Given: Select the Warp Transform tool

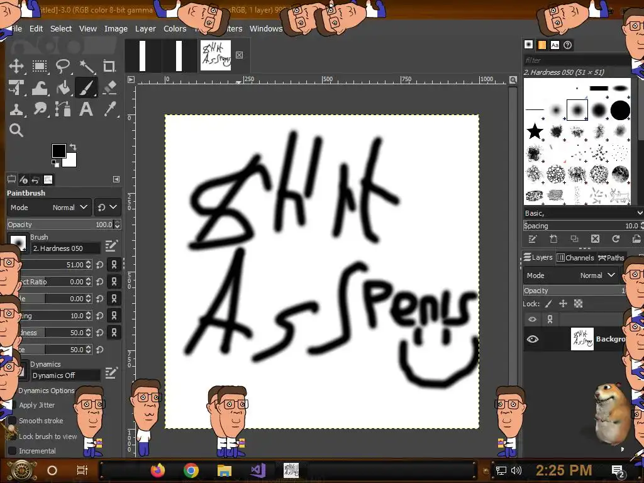Looking at the screenshot, I should [40, 88].
